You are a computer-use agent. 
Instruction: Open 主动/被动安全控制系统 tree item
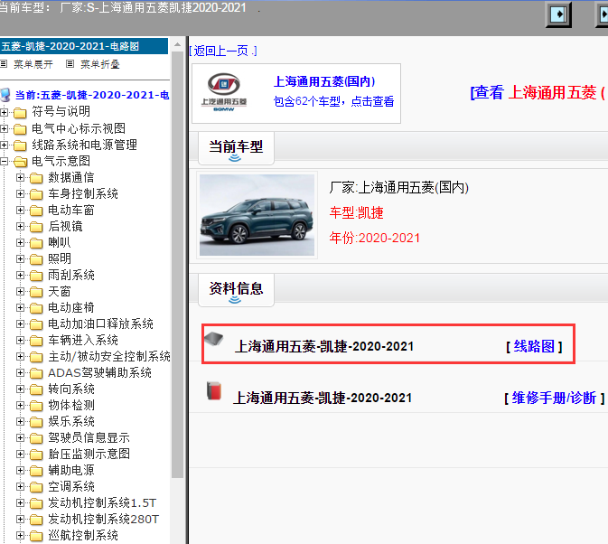[x=109, y=356]
